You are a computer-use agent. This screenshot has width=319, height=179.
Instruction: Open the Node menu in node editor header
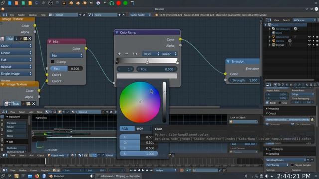click(x=40, y=112)
